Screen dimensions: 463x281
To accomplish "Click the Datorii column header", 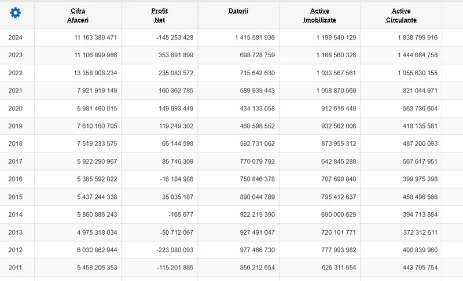I will [238, 11].
